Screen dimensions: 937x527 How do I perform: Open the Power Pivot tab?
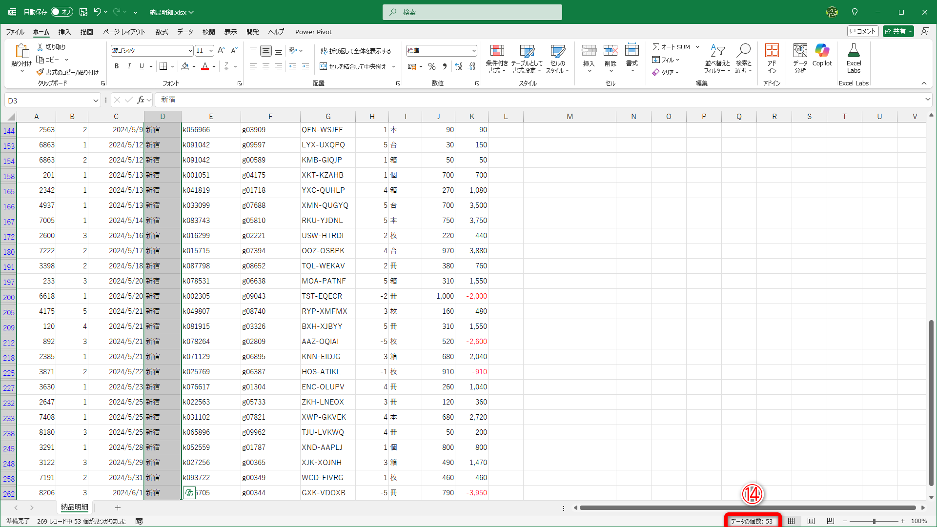(313, 32)
